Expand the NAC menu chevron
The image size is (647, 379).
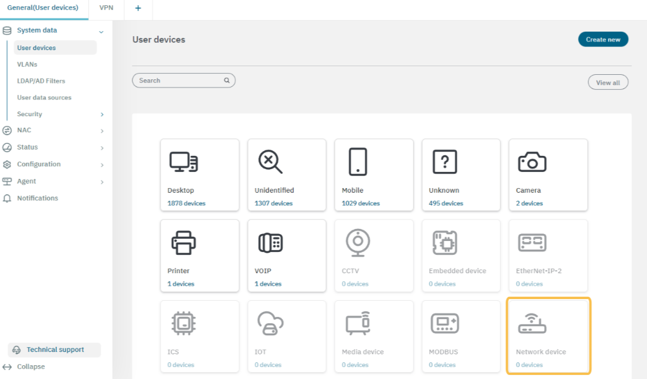click(x=102, y=131)
